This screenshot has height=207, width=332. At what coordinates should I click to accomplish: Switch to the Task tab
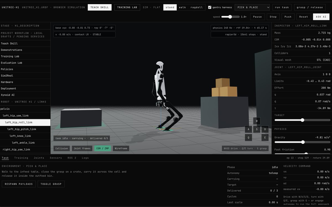tap(5, 158)
